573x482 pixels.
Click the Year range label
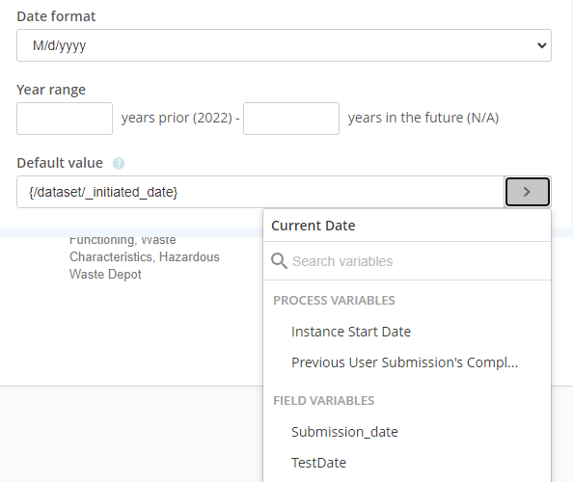click(51, 90)
